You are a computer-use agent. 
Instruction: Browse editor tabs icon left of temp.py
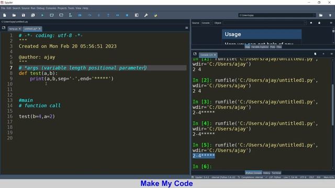coord(4,28)
